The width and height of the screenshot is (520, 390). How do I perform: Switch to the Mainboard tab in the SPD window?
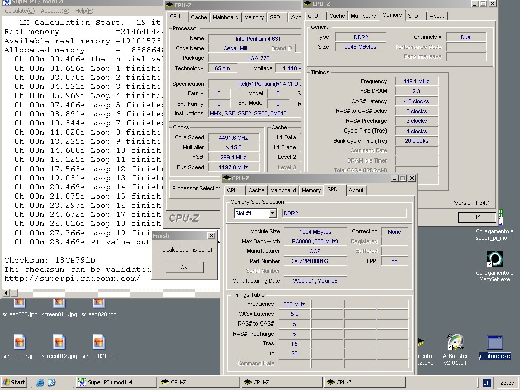(283, 190)
